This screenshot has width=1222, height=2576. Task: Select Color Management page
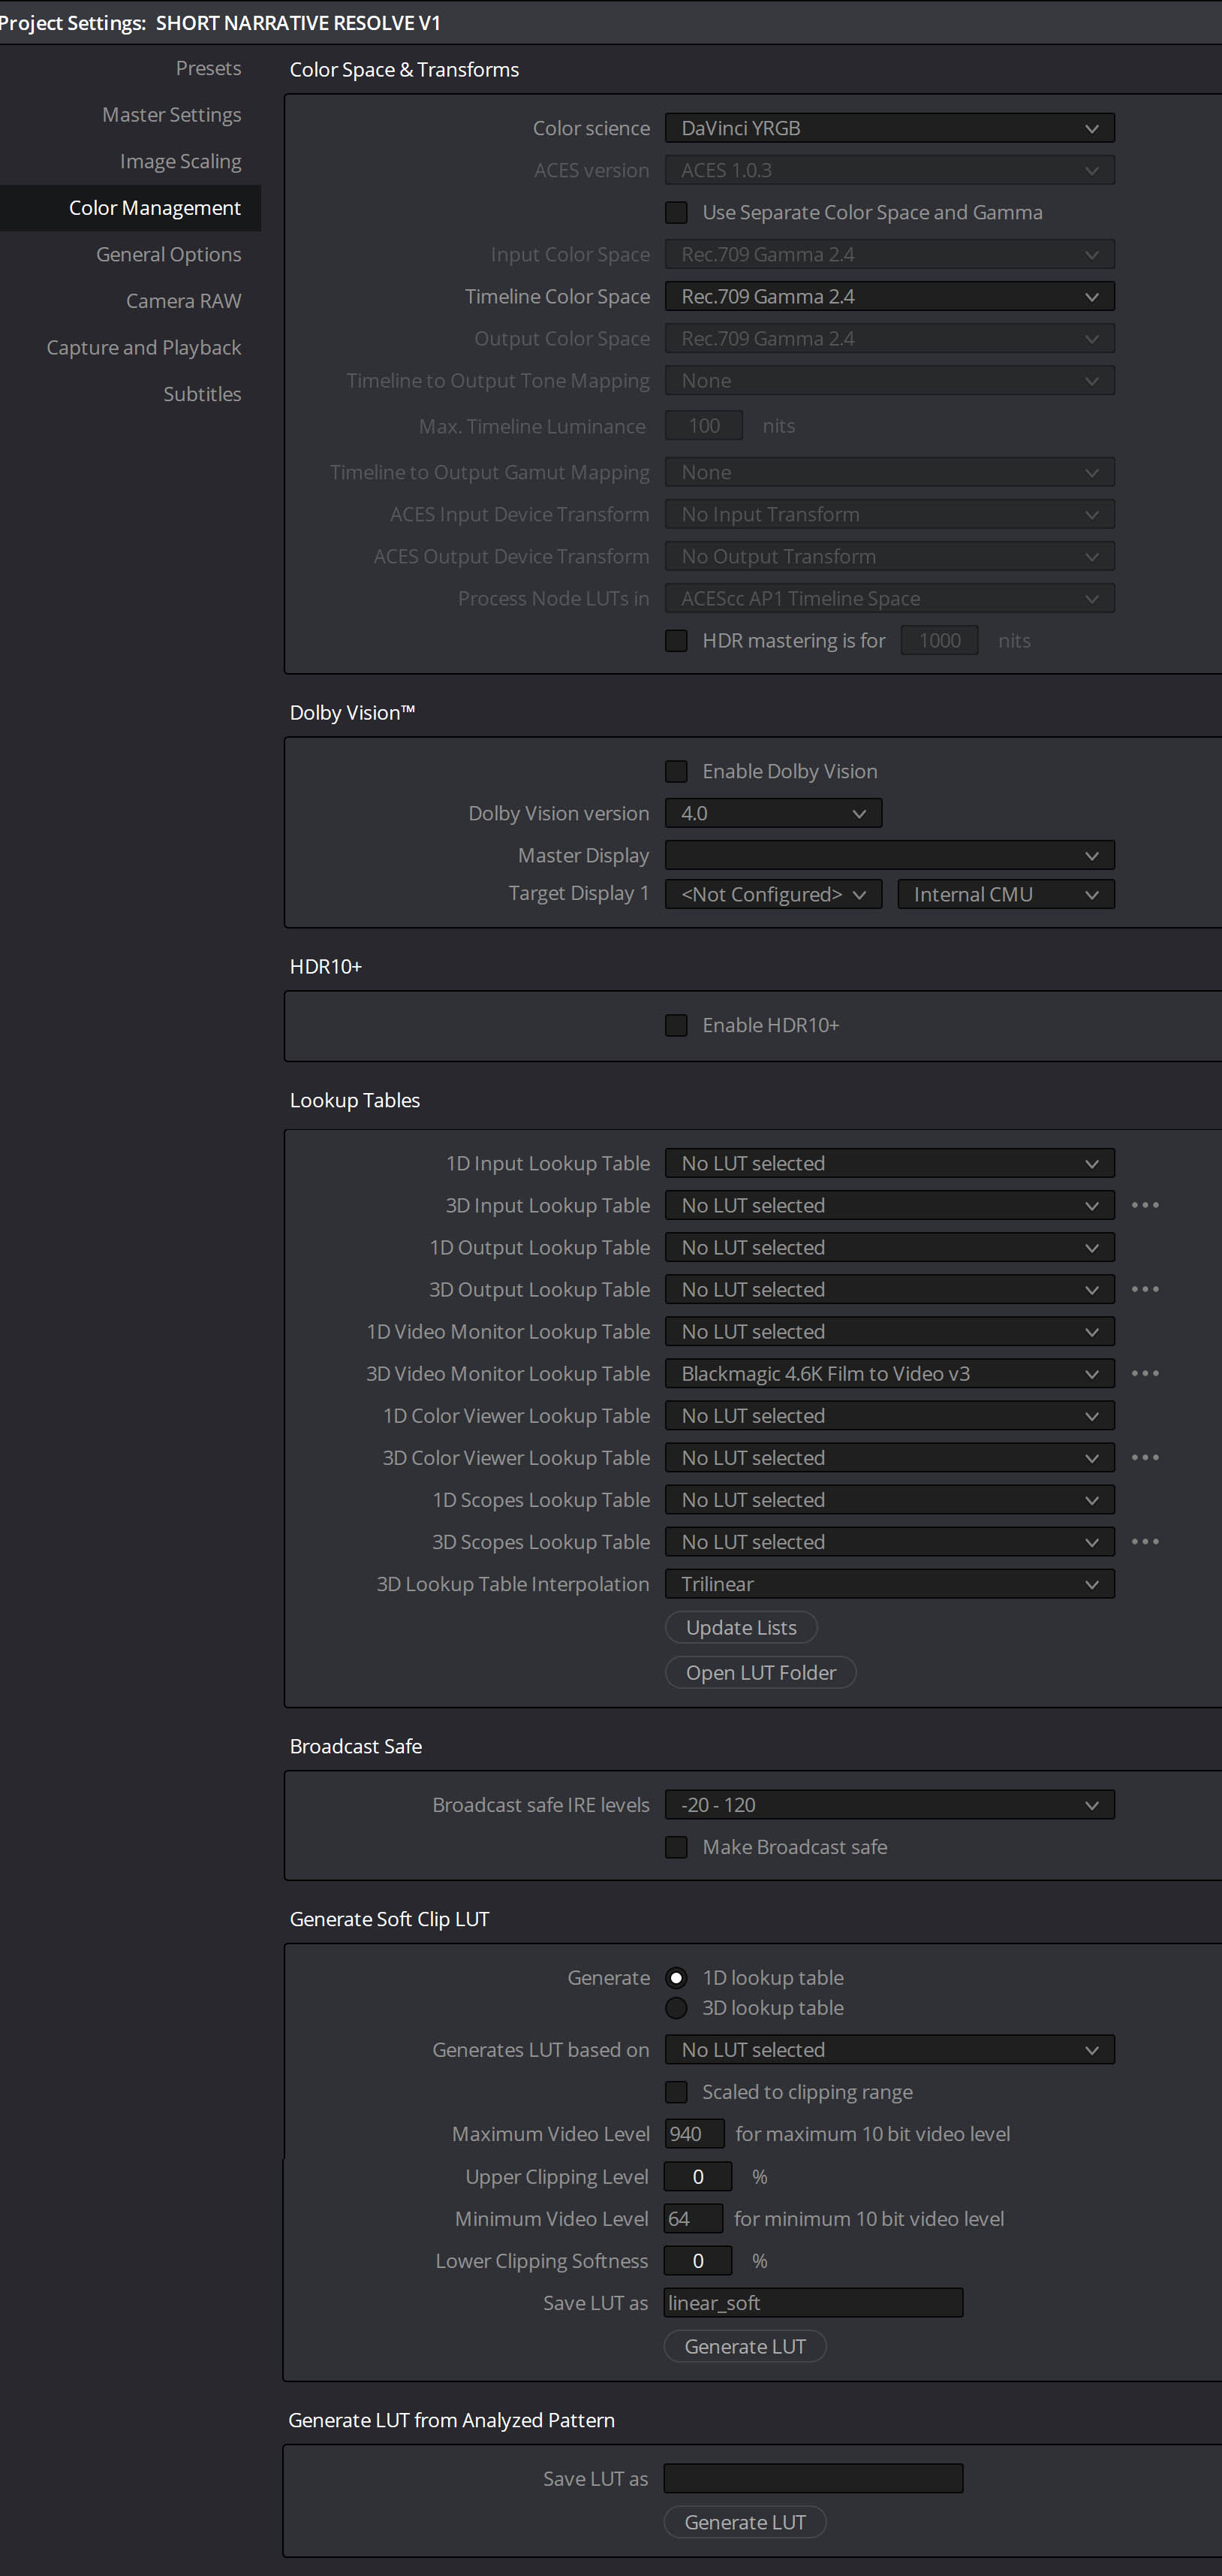coord(130,208)
